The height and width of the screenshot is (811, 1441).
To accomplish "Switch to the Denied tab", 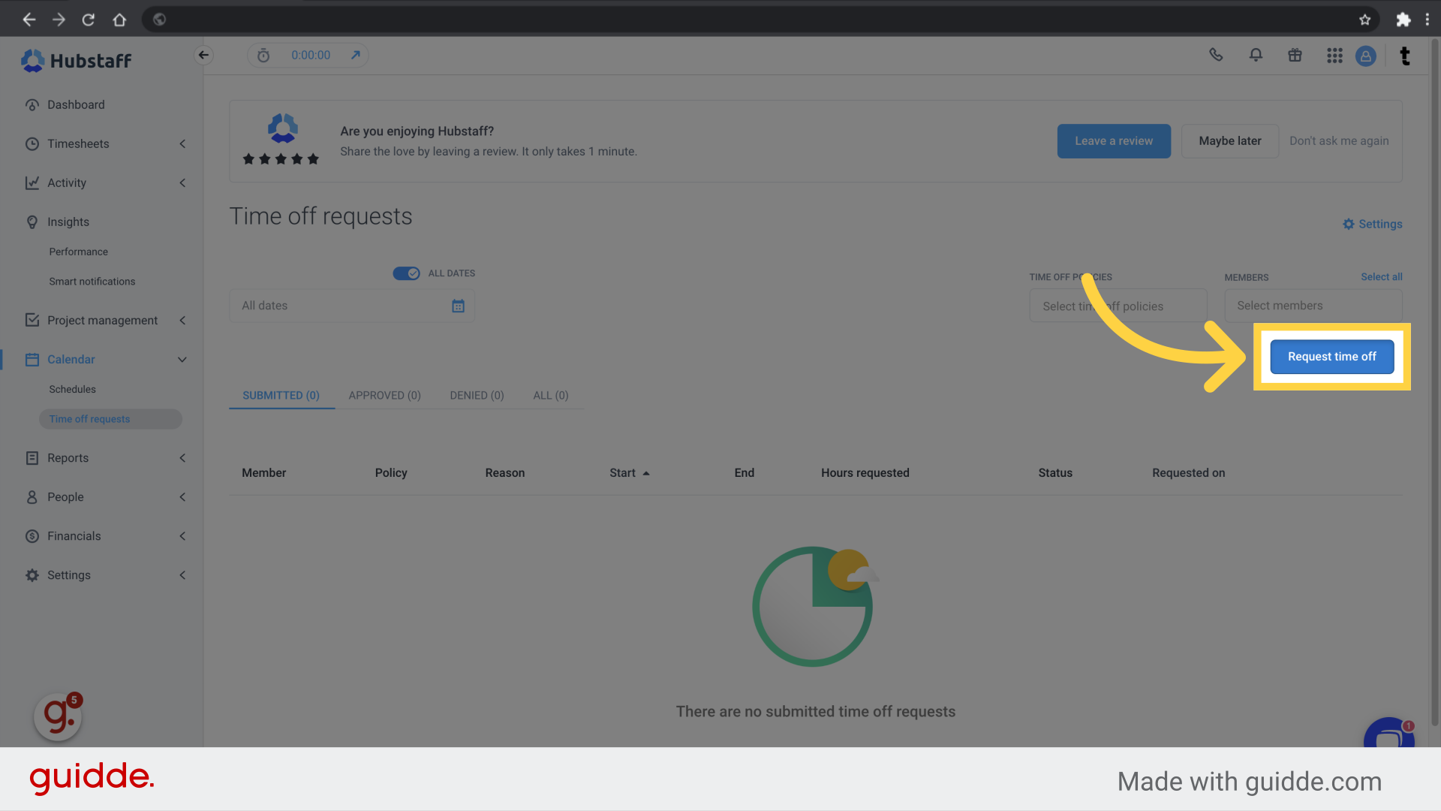I will (x=477, y=395).
